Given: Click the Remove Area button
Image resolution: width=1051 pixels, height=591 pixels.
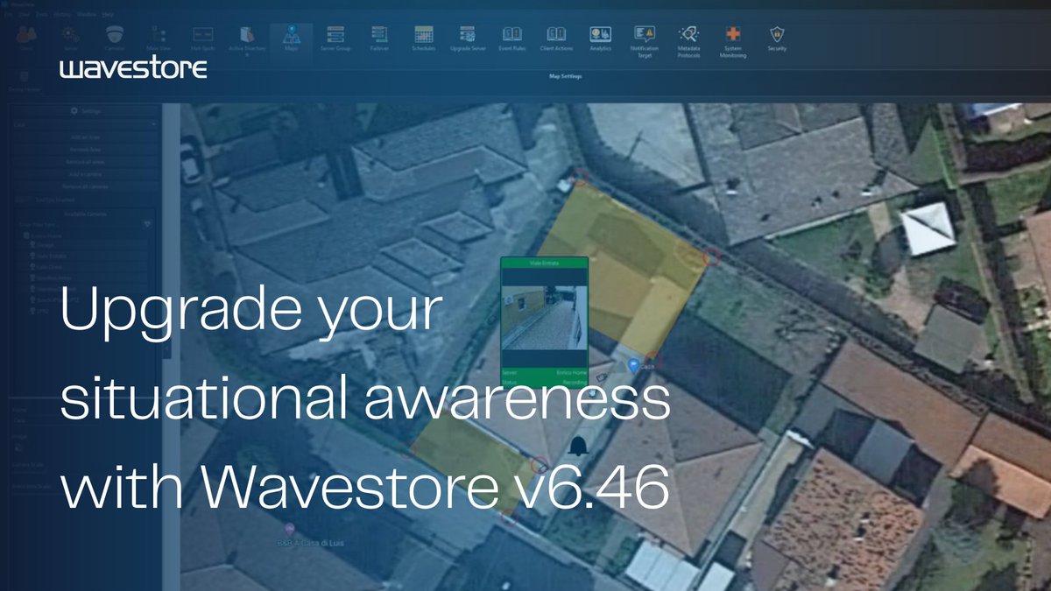Looking at the screenshot, I should pyautogui.click(x=85, y=151).
